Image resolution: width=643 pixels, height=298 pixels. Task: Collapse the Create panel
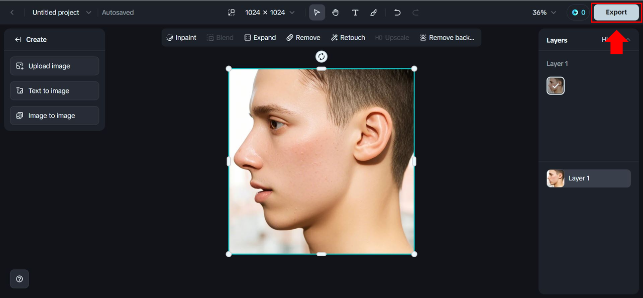click(18, 40)
